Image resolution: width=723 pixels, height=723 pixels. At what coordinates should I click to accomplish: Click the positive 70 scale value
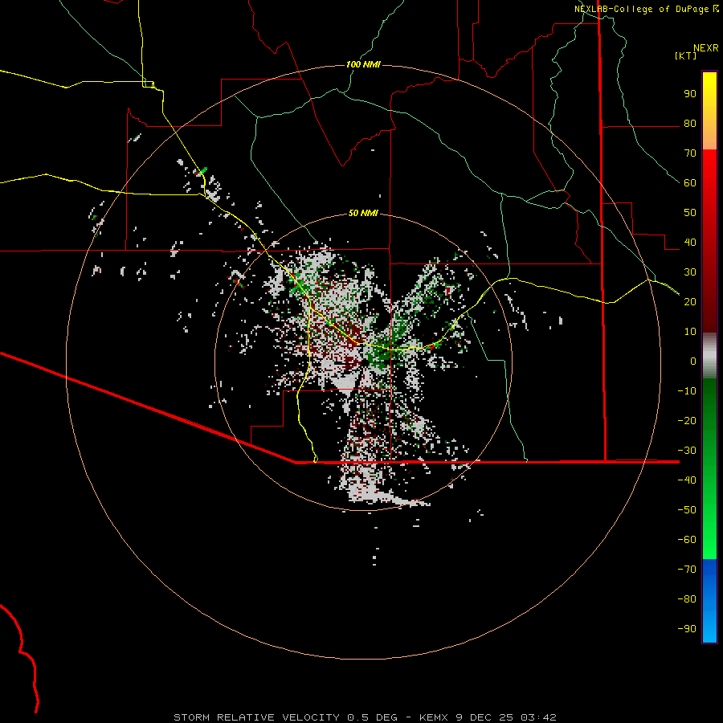point(690,153)
